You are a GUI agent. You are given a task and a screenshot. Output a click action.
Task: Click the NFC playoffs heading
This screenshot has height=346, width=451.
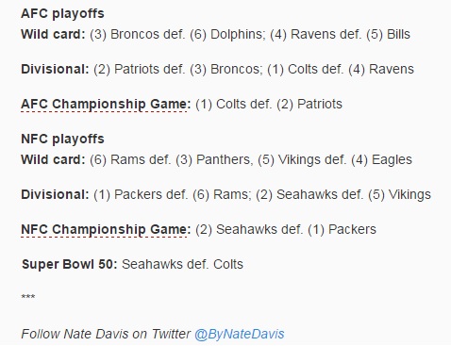click(x=62, y=140)
